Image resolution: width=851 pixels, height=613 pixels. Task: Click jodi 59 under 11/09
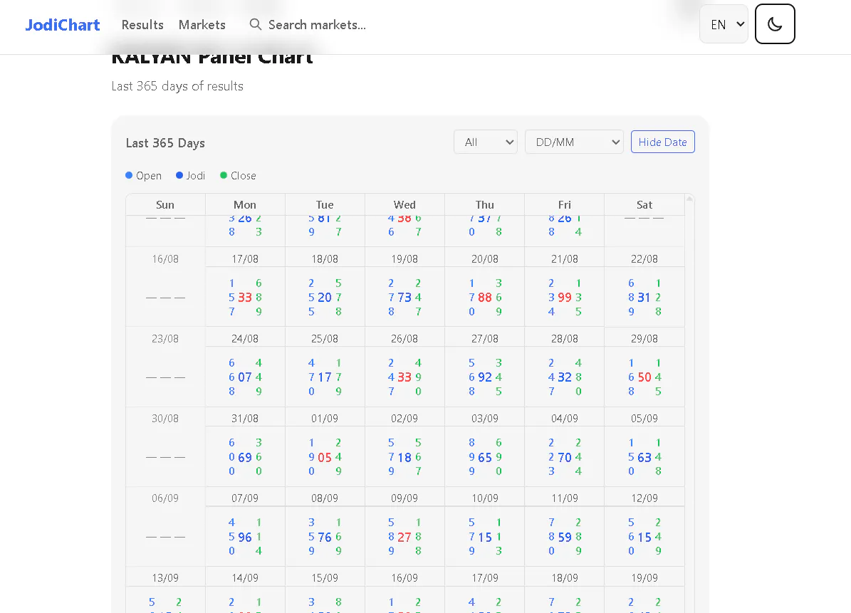565,537
